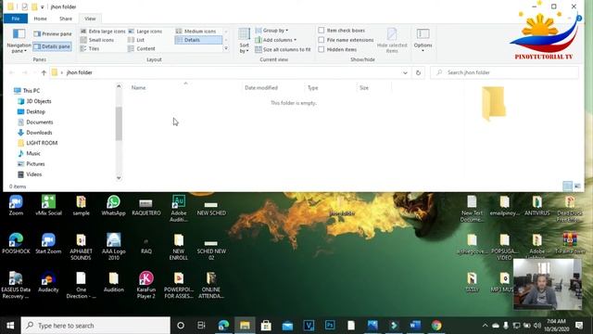Select the Audacity desktop icon
Screen dimensions: 593x334
48,282
